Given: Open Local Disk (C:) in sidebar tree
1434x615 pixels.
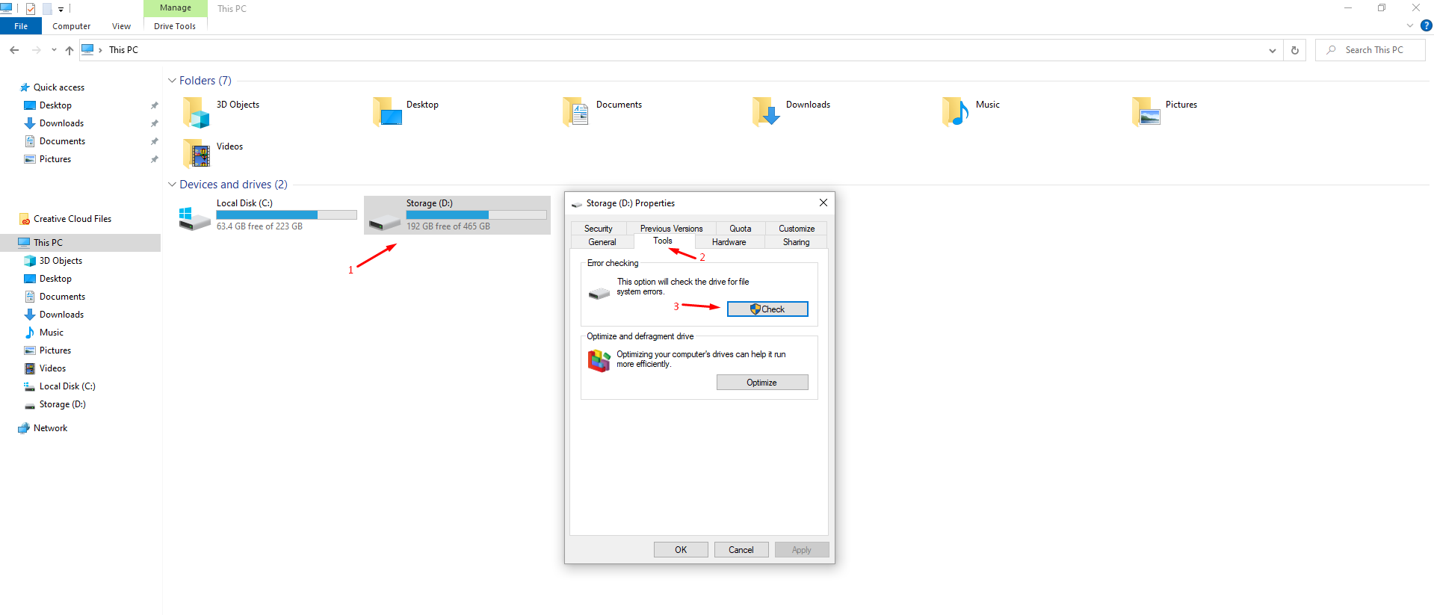Looking at the screenshot, I should tap(67, 386).
